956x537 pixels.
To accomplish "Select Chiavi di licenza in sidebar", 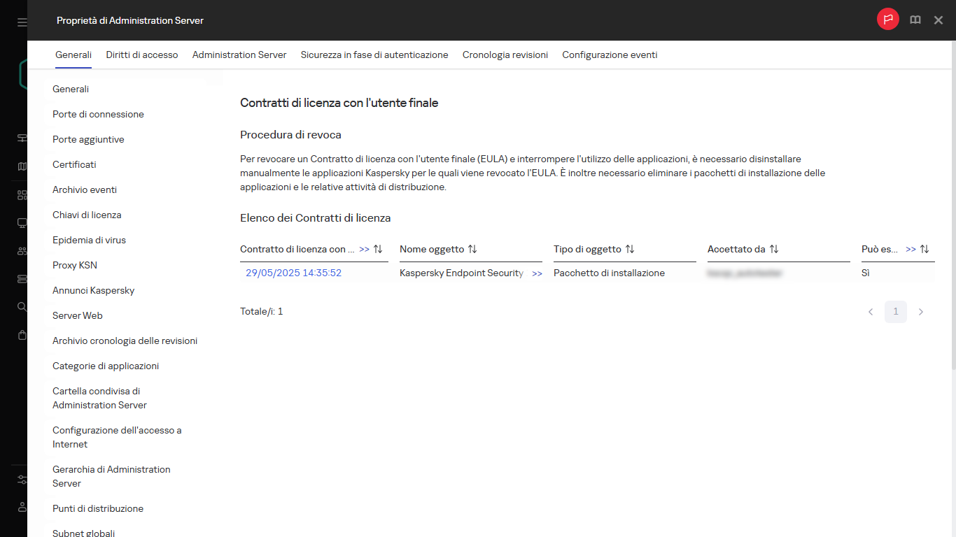I will point(87,215).
